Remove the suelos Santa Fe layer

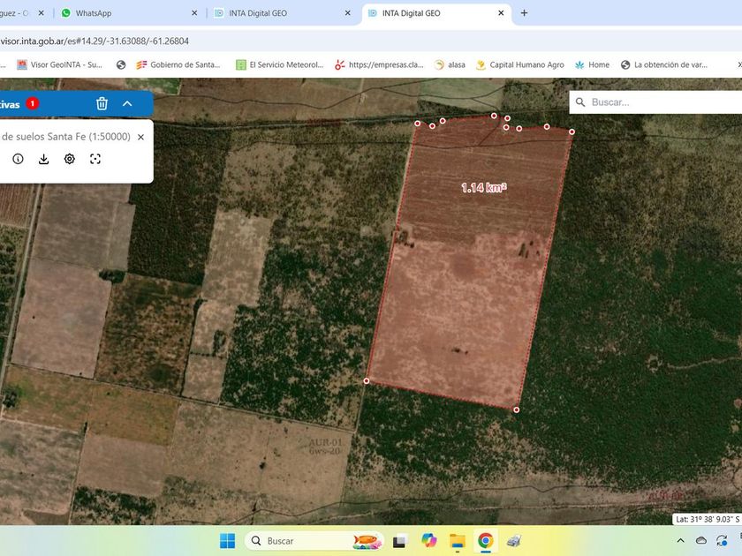pos(140,137)
